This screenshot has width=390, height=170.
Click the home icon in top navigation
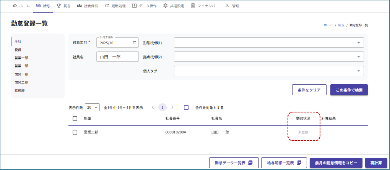pyautogui.click(x=15, y=6)
